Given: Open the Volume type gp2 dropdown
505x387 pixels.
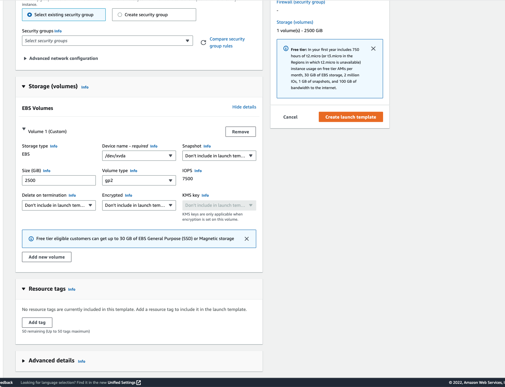Looking at the screenshot, I should tap(139, 180).
